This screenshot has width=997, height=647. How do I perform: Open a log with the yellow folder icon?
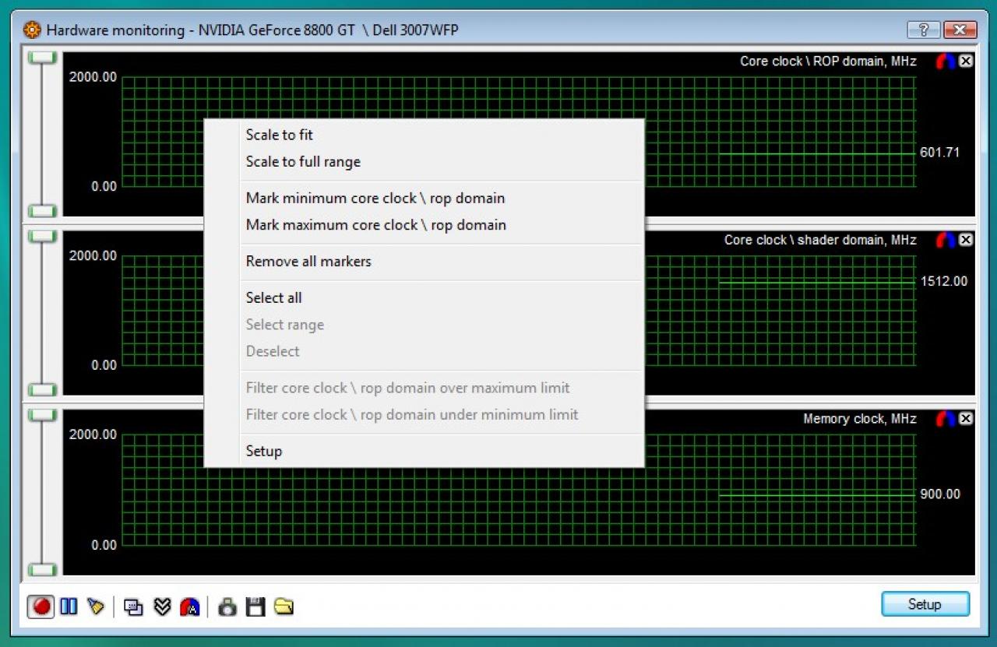[x=284, y=607]
